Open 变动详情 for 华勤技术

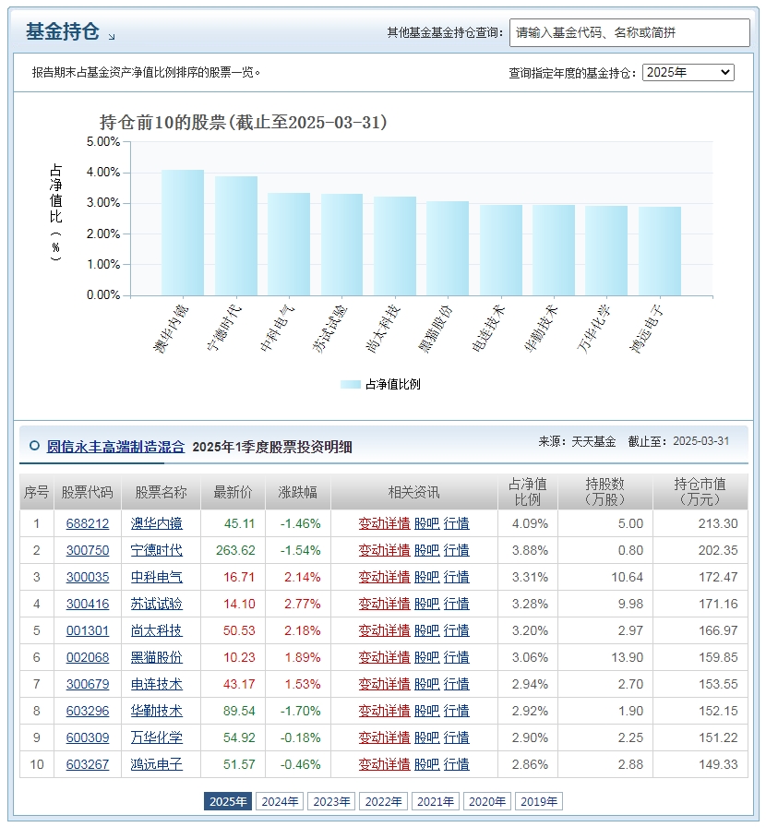[384, 711]
